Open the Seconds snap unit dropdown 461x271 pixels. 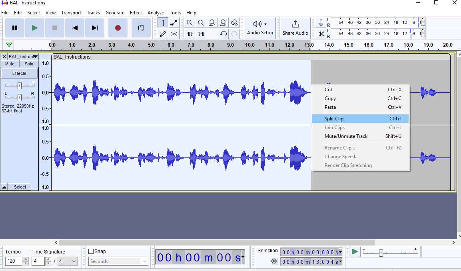tap(118, 261)
